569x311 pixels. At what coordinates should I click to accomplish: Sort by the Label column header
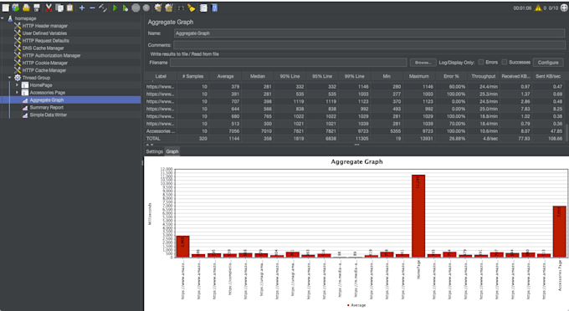161,76
